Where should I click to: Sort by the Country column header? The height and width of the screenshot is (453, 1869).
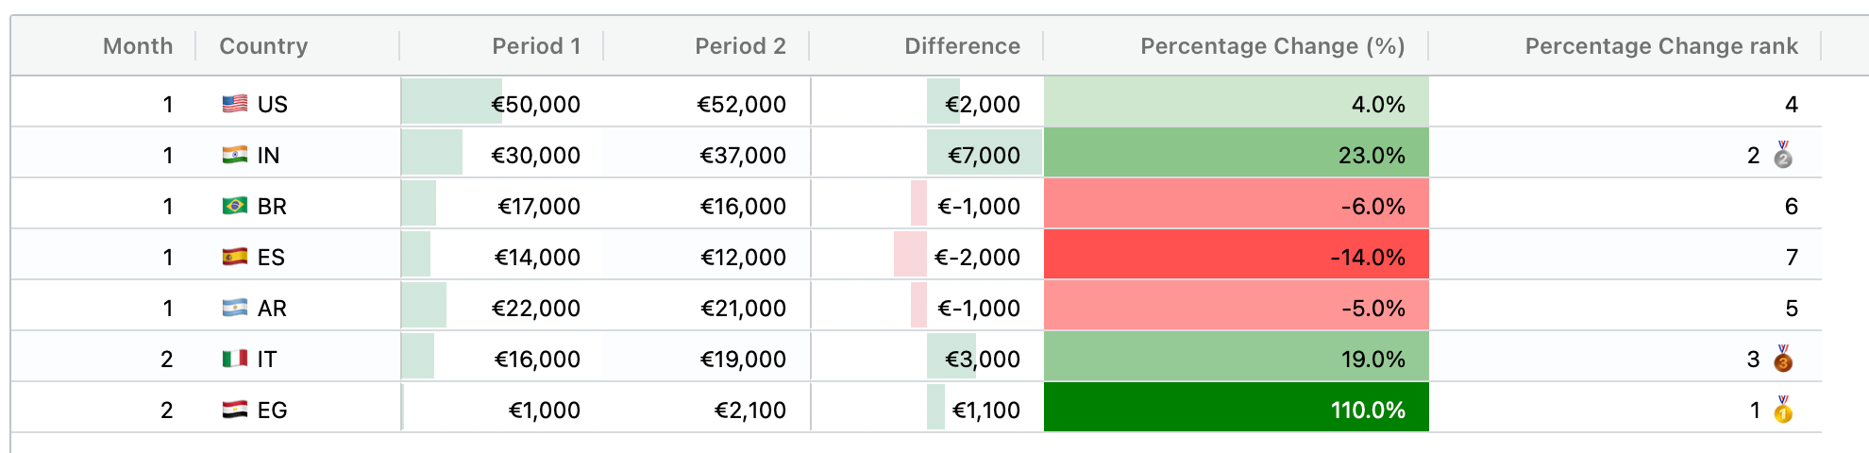coord(263,46)
